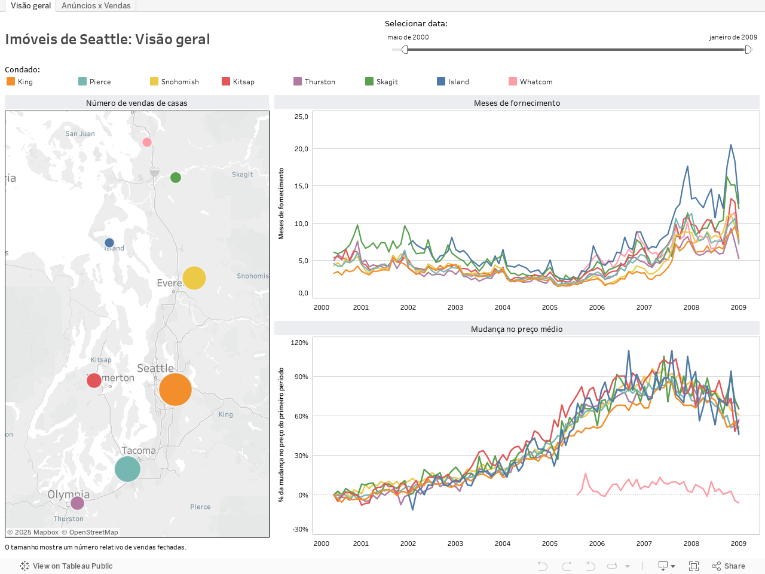Viewport: 765px width, 574px height.
Task: Click the blue Island circle on map
Action: [x=109, y=243]
